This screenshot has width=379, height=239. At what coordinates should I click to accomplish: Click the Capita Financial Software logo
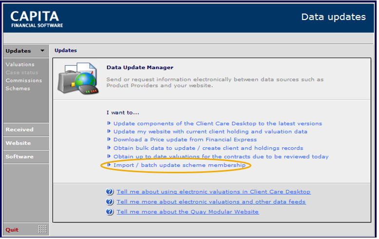[x=37, y=19]
